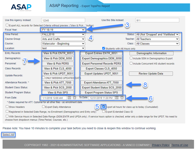
Task: Expand the Class dropdown showing All Classes
Action: pos(157,44)
